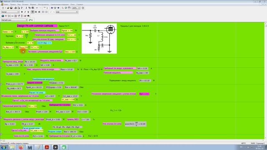
Task: Toggle bulleted list formatting
Action: click(43, 12)
